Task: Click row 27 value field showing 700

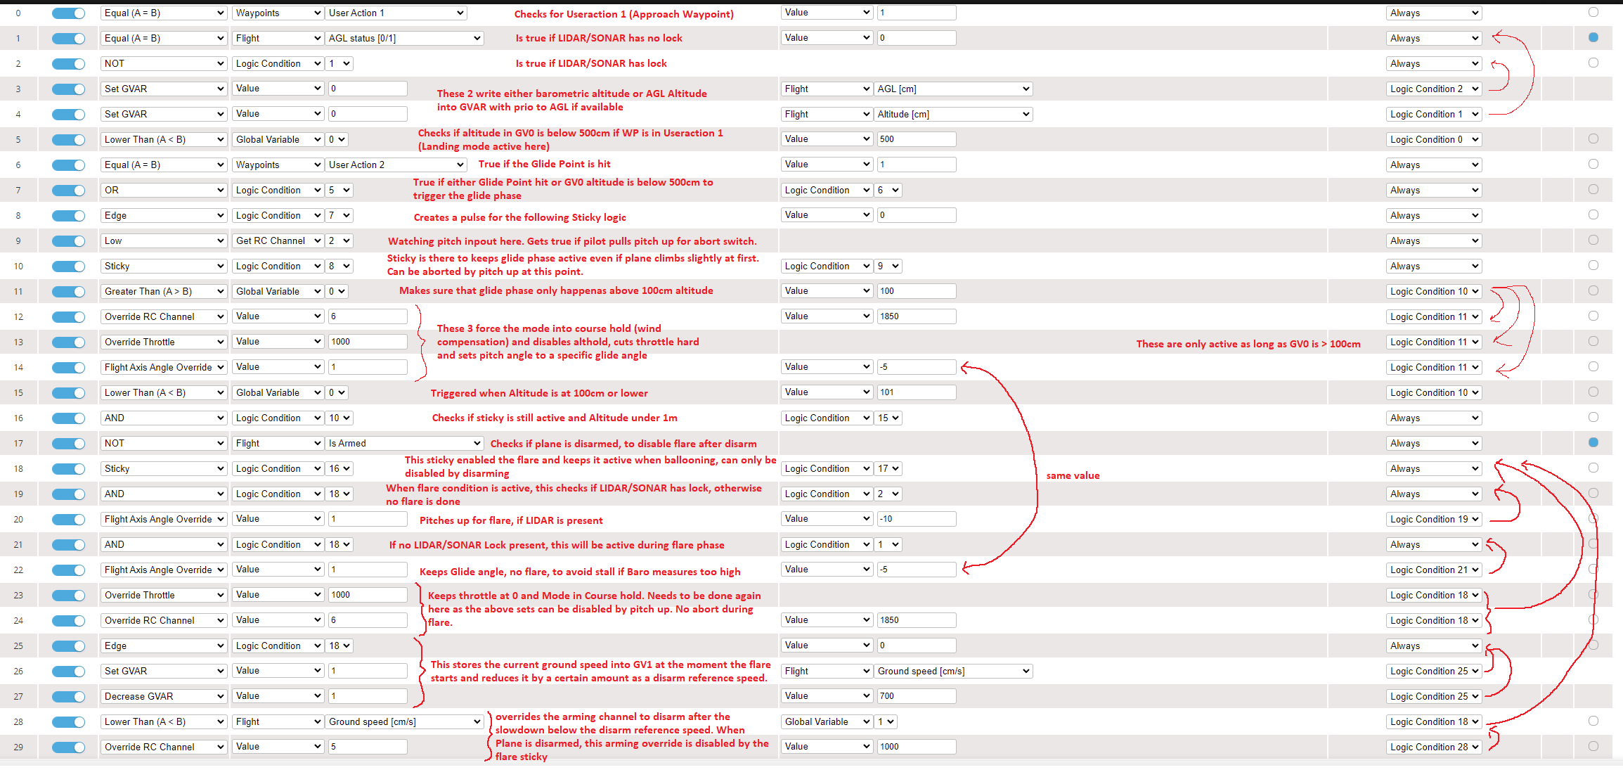Action: [916, 696]
